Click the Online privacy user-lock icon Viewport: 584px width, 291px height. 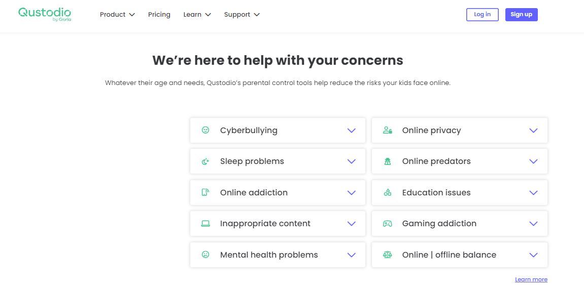pyautogui.click(x=387, y=130)
